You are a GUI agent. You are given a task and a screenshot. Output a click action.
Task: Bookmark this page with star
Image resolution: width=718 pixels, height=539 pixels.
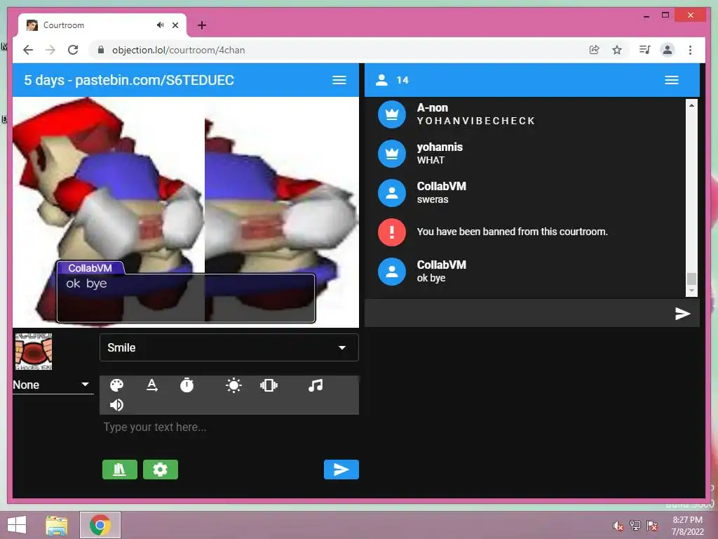coord(617,50)
